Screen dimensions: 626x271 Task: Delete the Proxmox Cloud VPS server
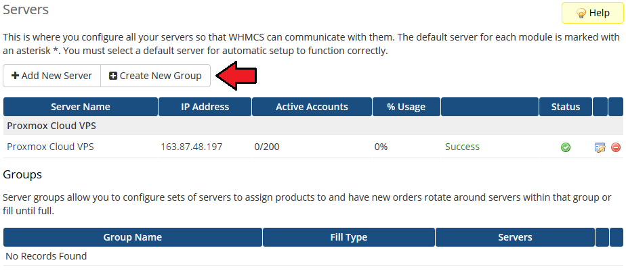(x=616, y=147)
